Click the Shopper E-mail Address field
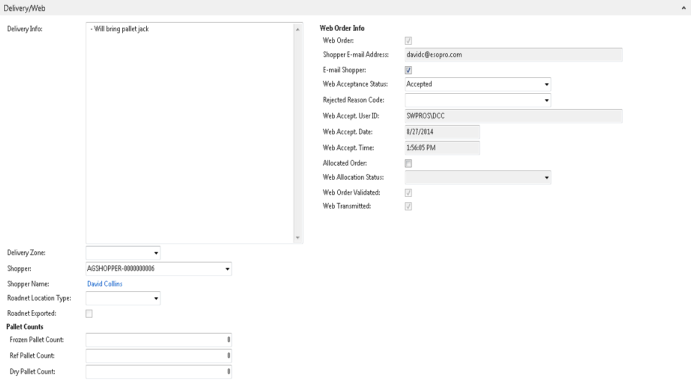 pyautogui.click(x=513, y=55)
